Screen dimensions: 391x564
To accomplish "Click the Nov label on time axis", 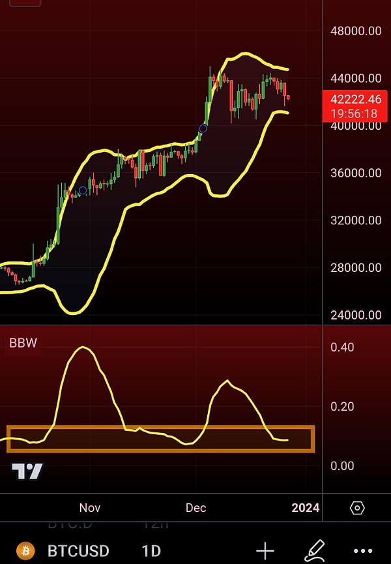I will (89, 508).
